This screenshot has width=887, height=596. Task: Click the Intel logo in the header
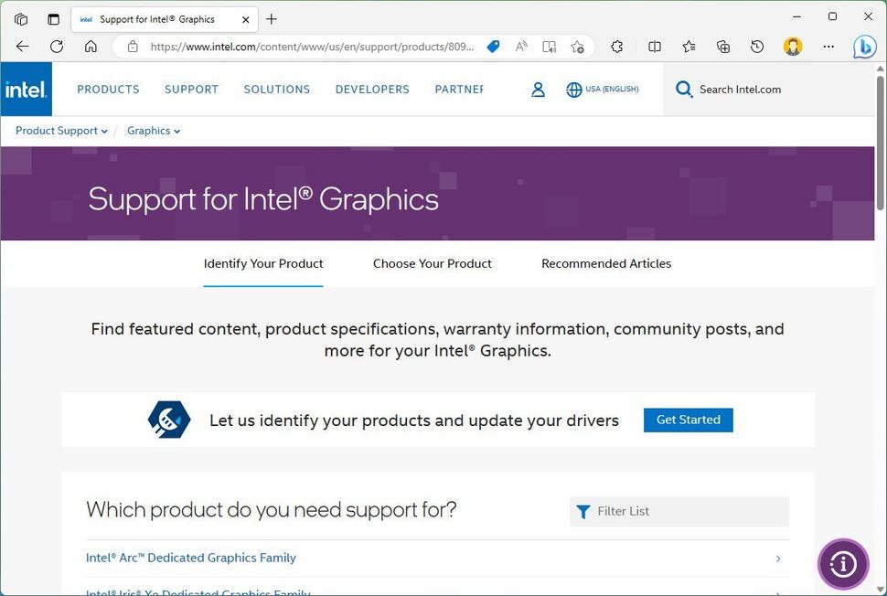(x=26, y=89)
